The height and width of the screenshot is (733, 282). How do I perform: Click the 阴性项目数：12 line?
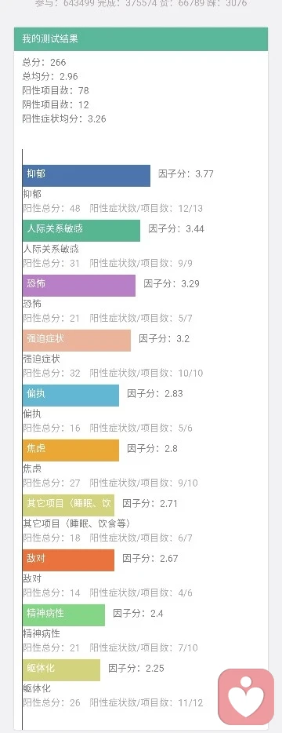pos(56,104)
